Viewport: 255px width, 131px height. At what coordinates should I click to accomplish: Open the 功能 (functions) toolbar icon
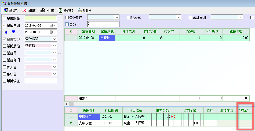pos(79,11)
